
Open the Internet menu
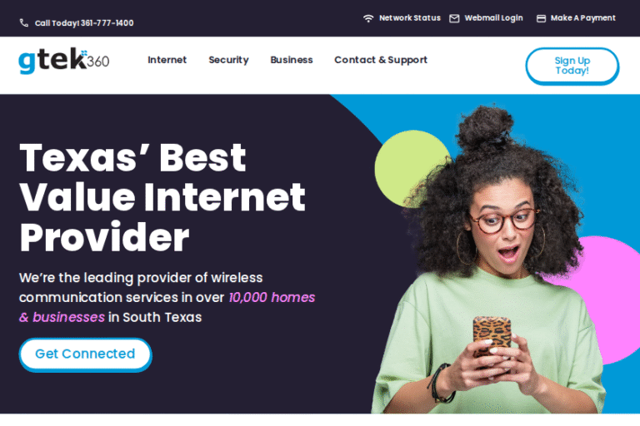point(167,60)
